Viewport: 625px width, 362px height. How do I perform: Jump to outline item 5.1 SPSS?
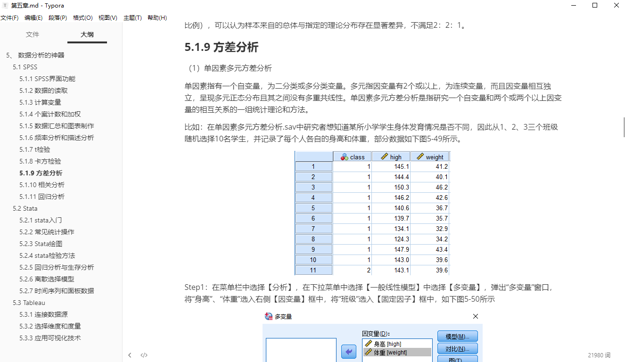[25, 67]
